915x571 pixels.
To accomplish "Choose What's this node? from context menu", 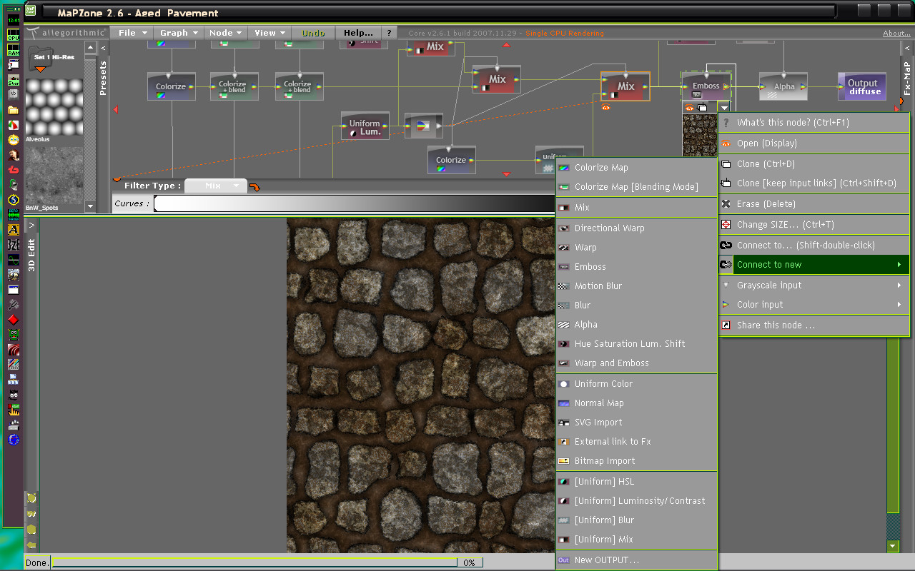I will point(814,123).
